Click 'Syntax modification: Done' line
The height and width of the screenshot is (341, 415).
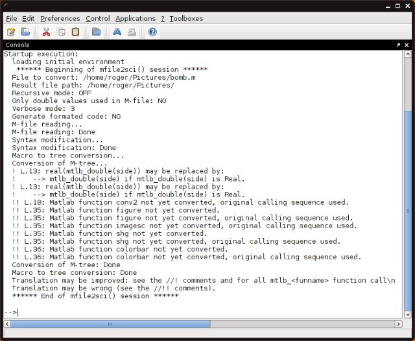tap(64, 148)
